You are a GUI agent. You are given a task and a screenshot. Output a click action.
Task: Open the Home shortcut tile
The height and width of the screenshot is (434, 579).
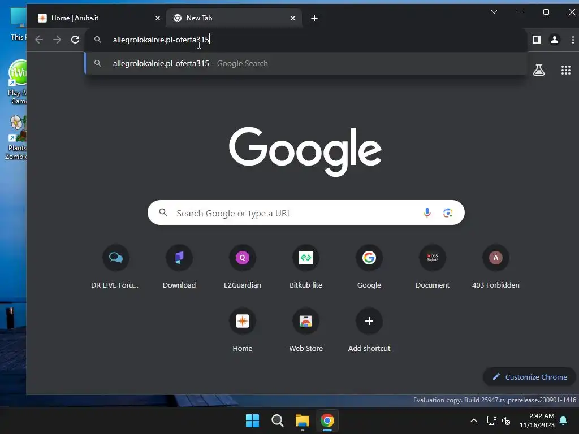(243, 330)
